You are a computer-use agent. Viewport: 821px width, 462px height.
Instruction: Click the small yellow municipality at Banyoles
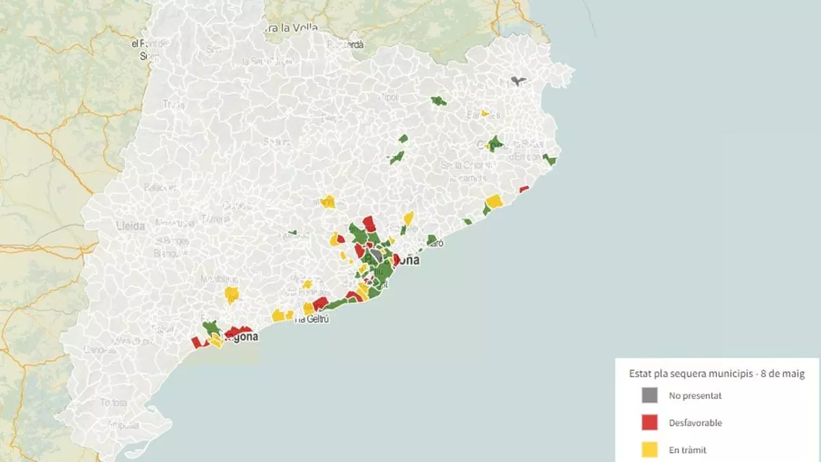click(x=485, y=113)
